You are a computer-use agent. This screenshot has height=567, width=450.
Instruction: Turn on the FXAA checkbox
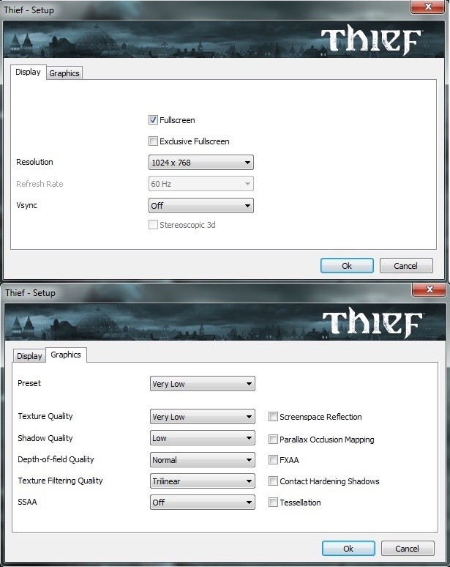click(x=273, y=460)
